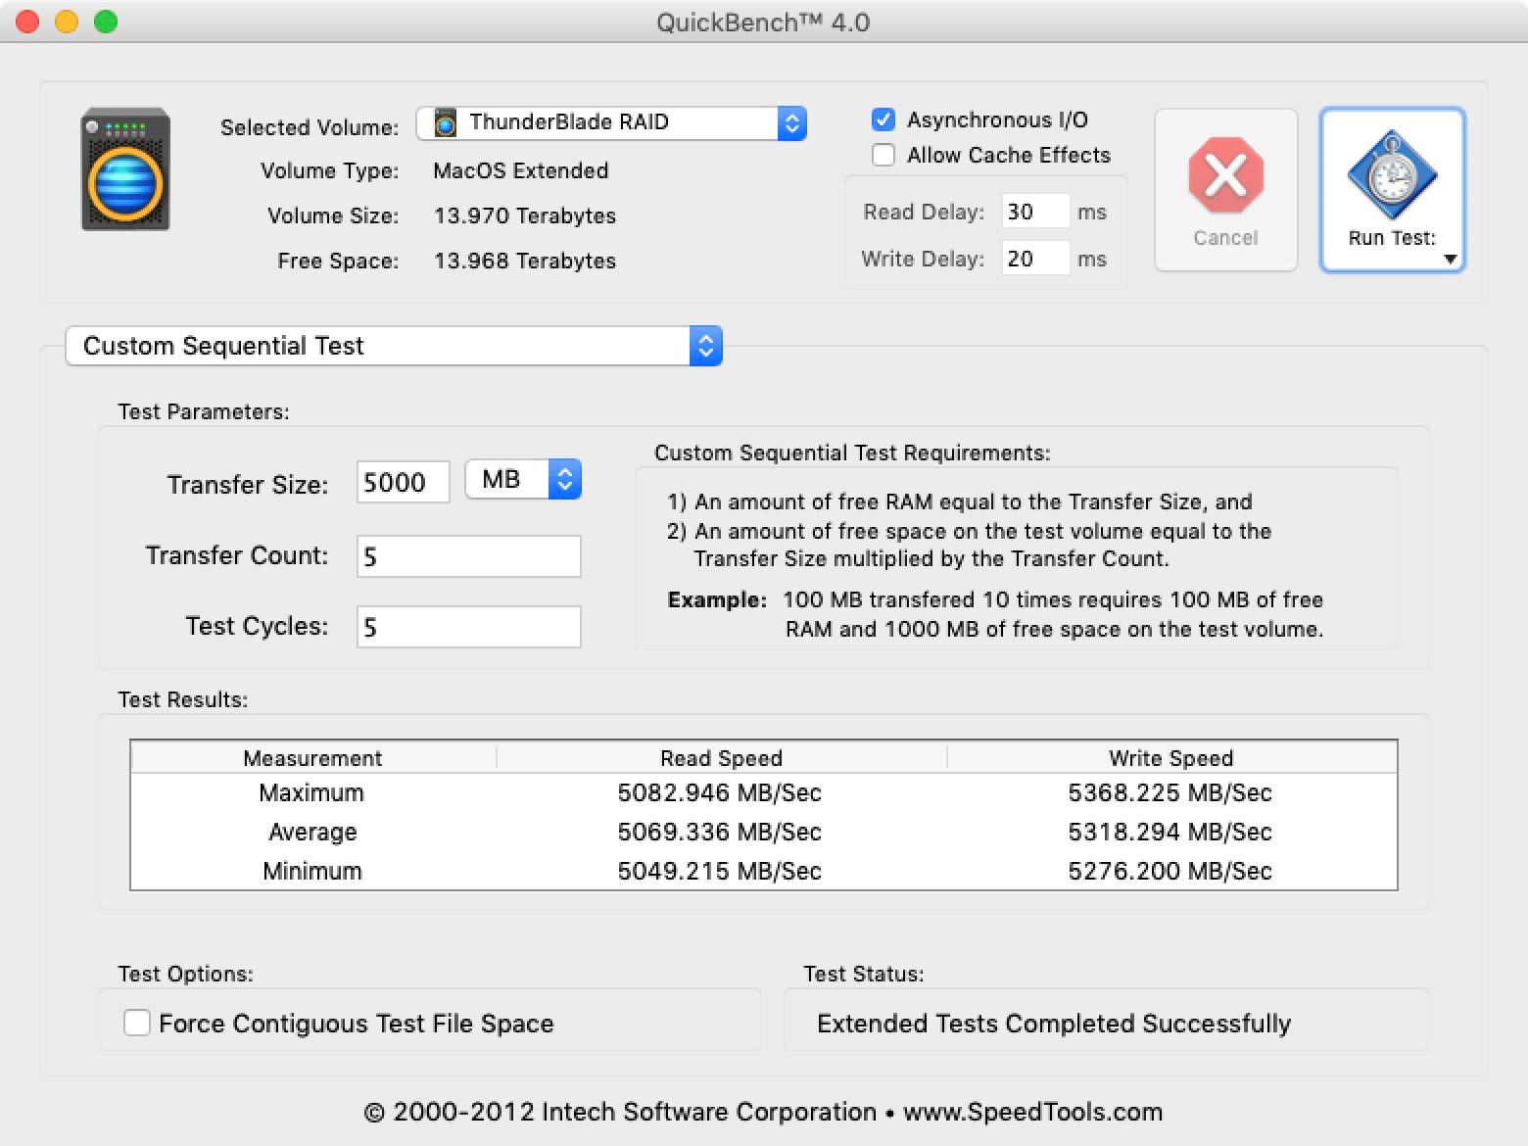Click the Extended Tests Completed Successfully status
Image resolution: width=1528 pixels, height=1146 pixels.
coord(1054,1024)
